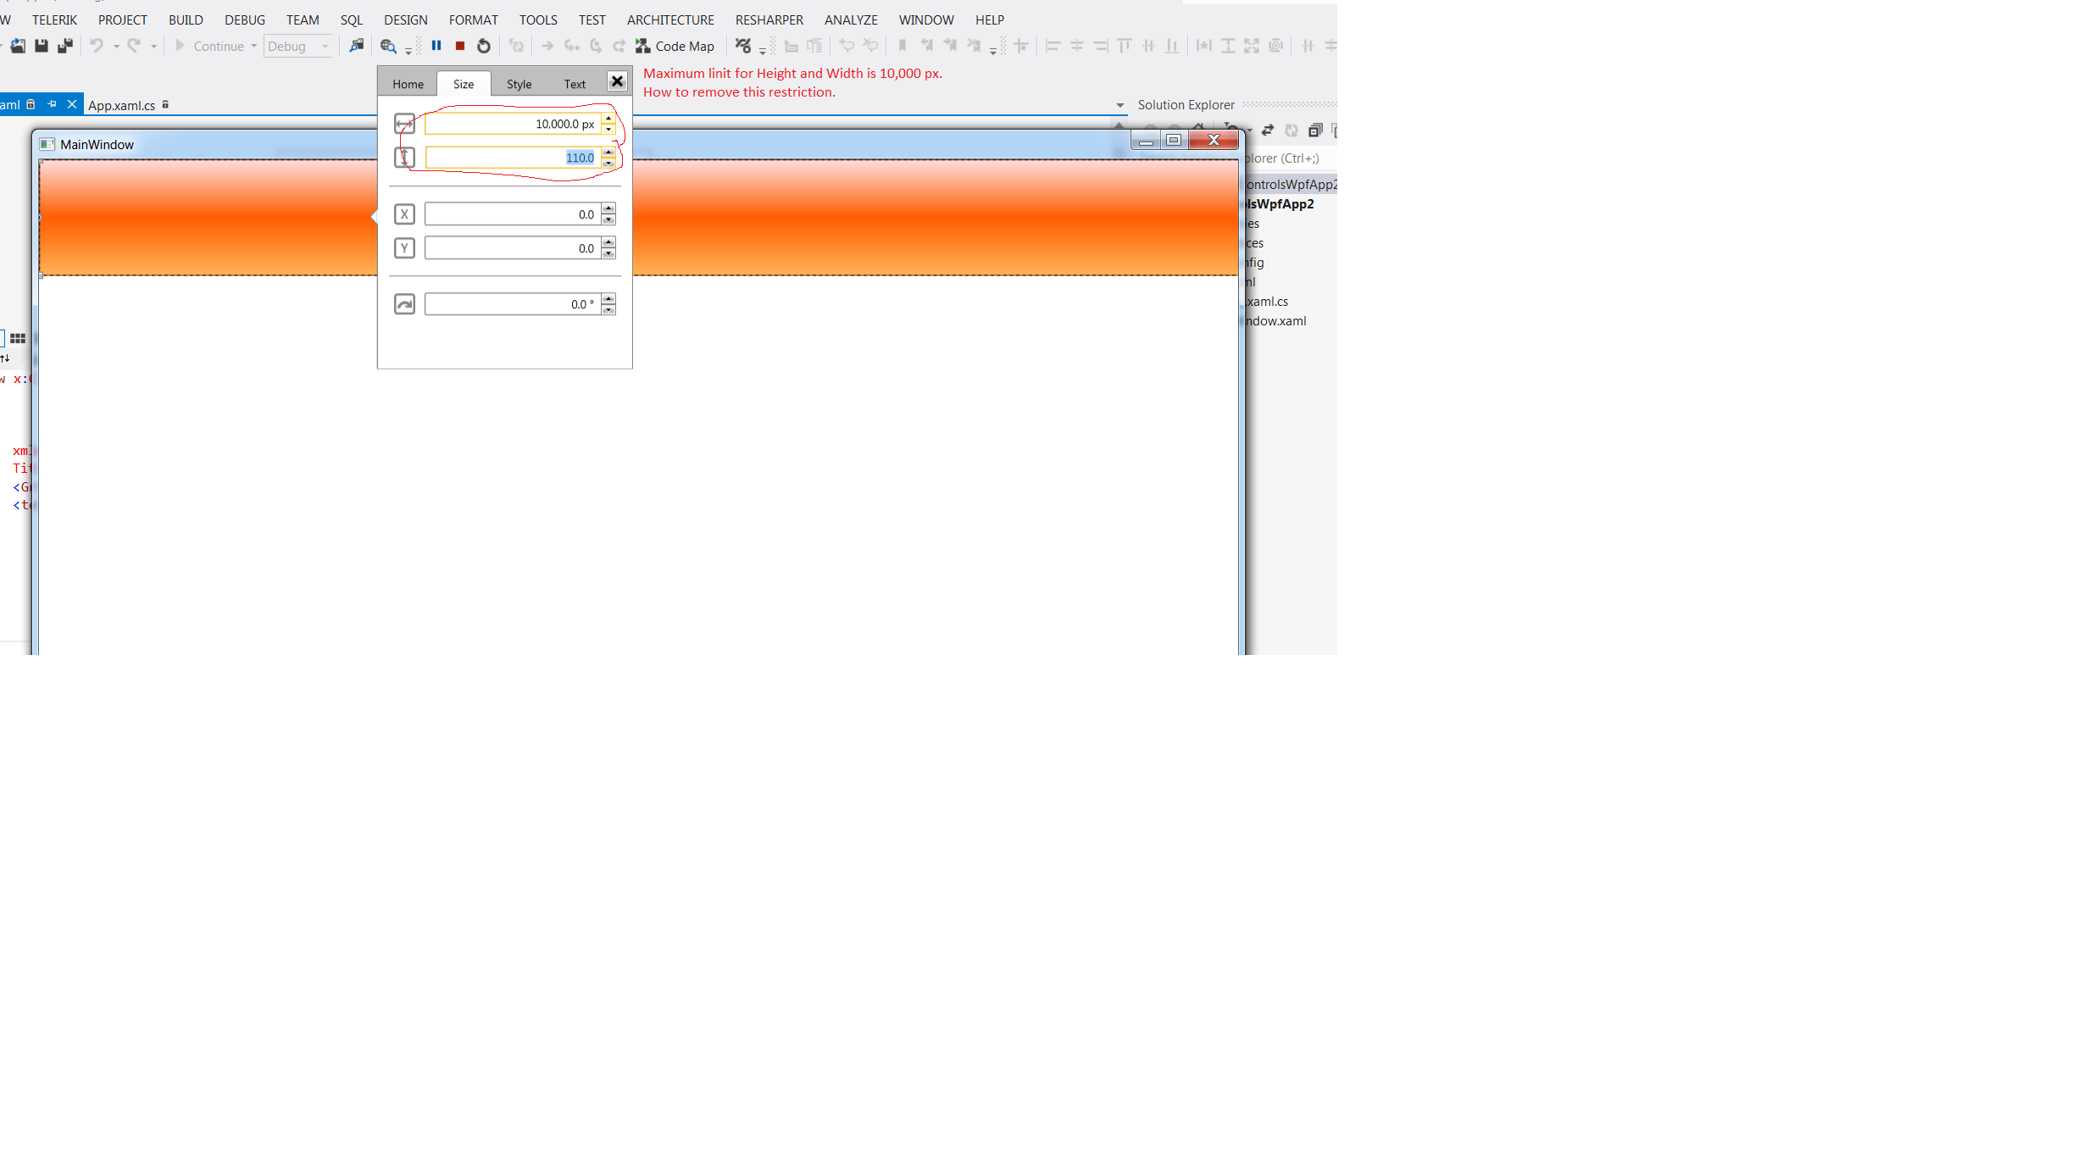Open the Code Map tool
2083x1149 pixels.
pyautogui.click(x=675, y=46)
